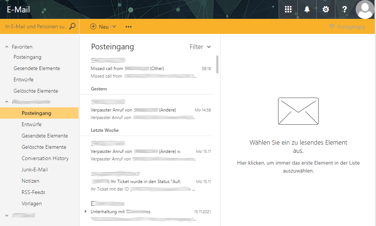This screenshot has width=376, height=226.
Task: Click the Favoriten section label
Action: pyautogui.click(x=22, y=47)
